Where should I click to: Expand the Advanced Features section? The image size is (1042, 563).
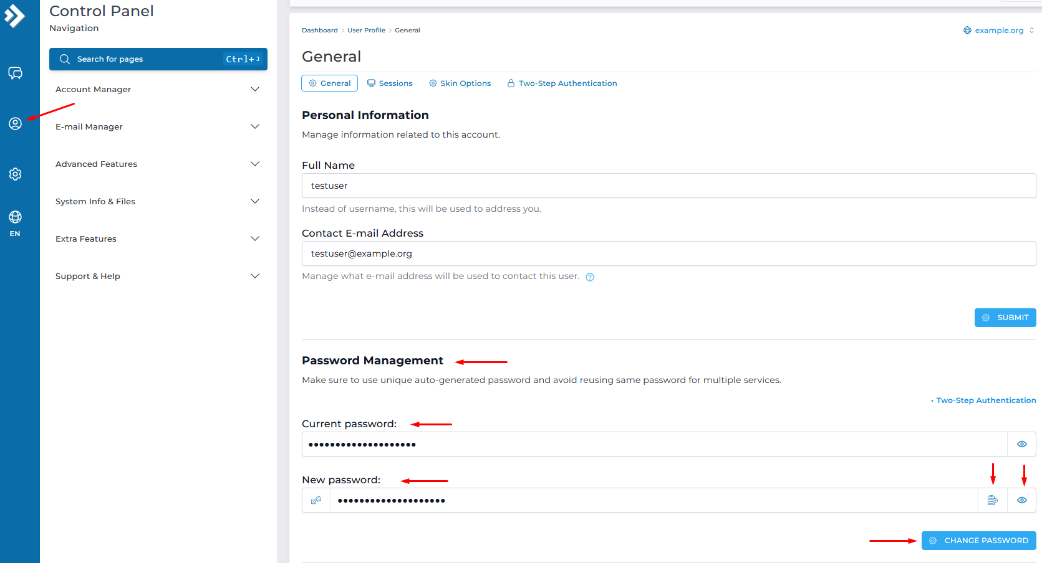(x=157, y=164)
